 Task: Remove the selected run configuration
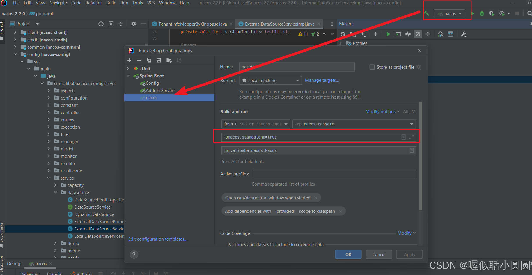(139, 60)
